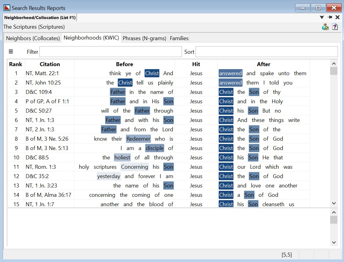Sort by the Rank column header
This screenshot has height=262, width=344.
tap(16, 64)
